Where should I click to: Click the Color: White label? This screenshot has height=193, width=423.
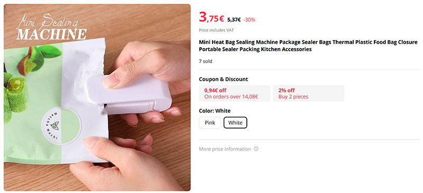[x=215, y=111]
